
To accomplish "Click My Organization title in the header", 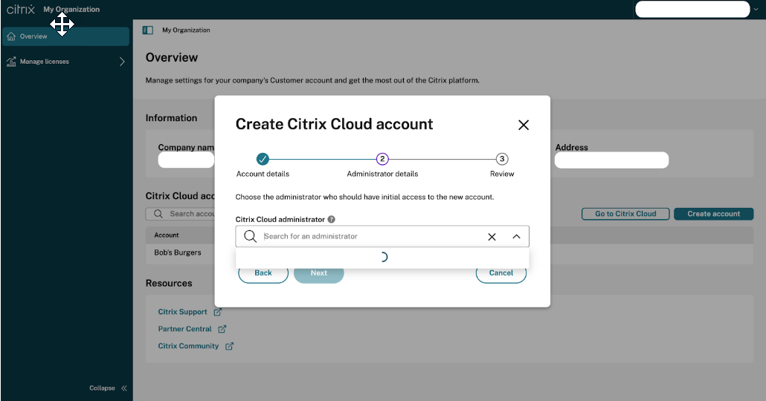I will pyautogui.click(x=71, y=9).
